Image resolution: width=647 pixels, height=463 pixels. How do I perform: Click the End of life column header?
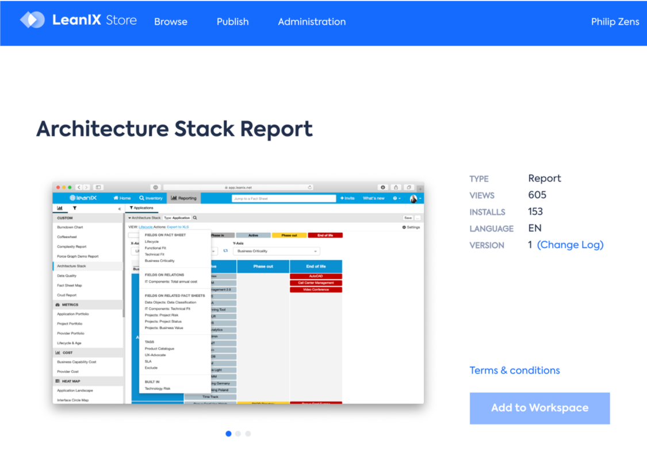(x=316, y=267)
